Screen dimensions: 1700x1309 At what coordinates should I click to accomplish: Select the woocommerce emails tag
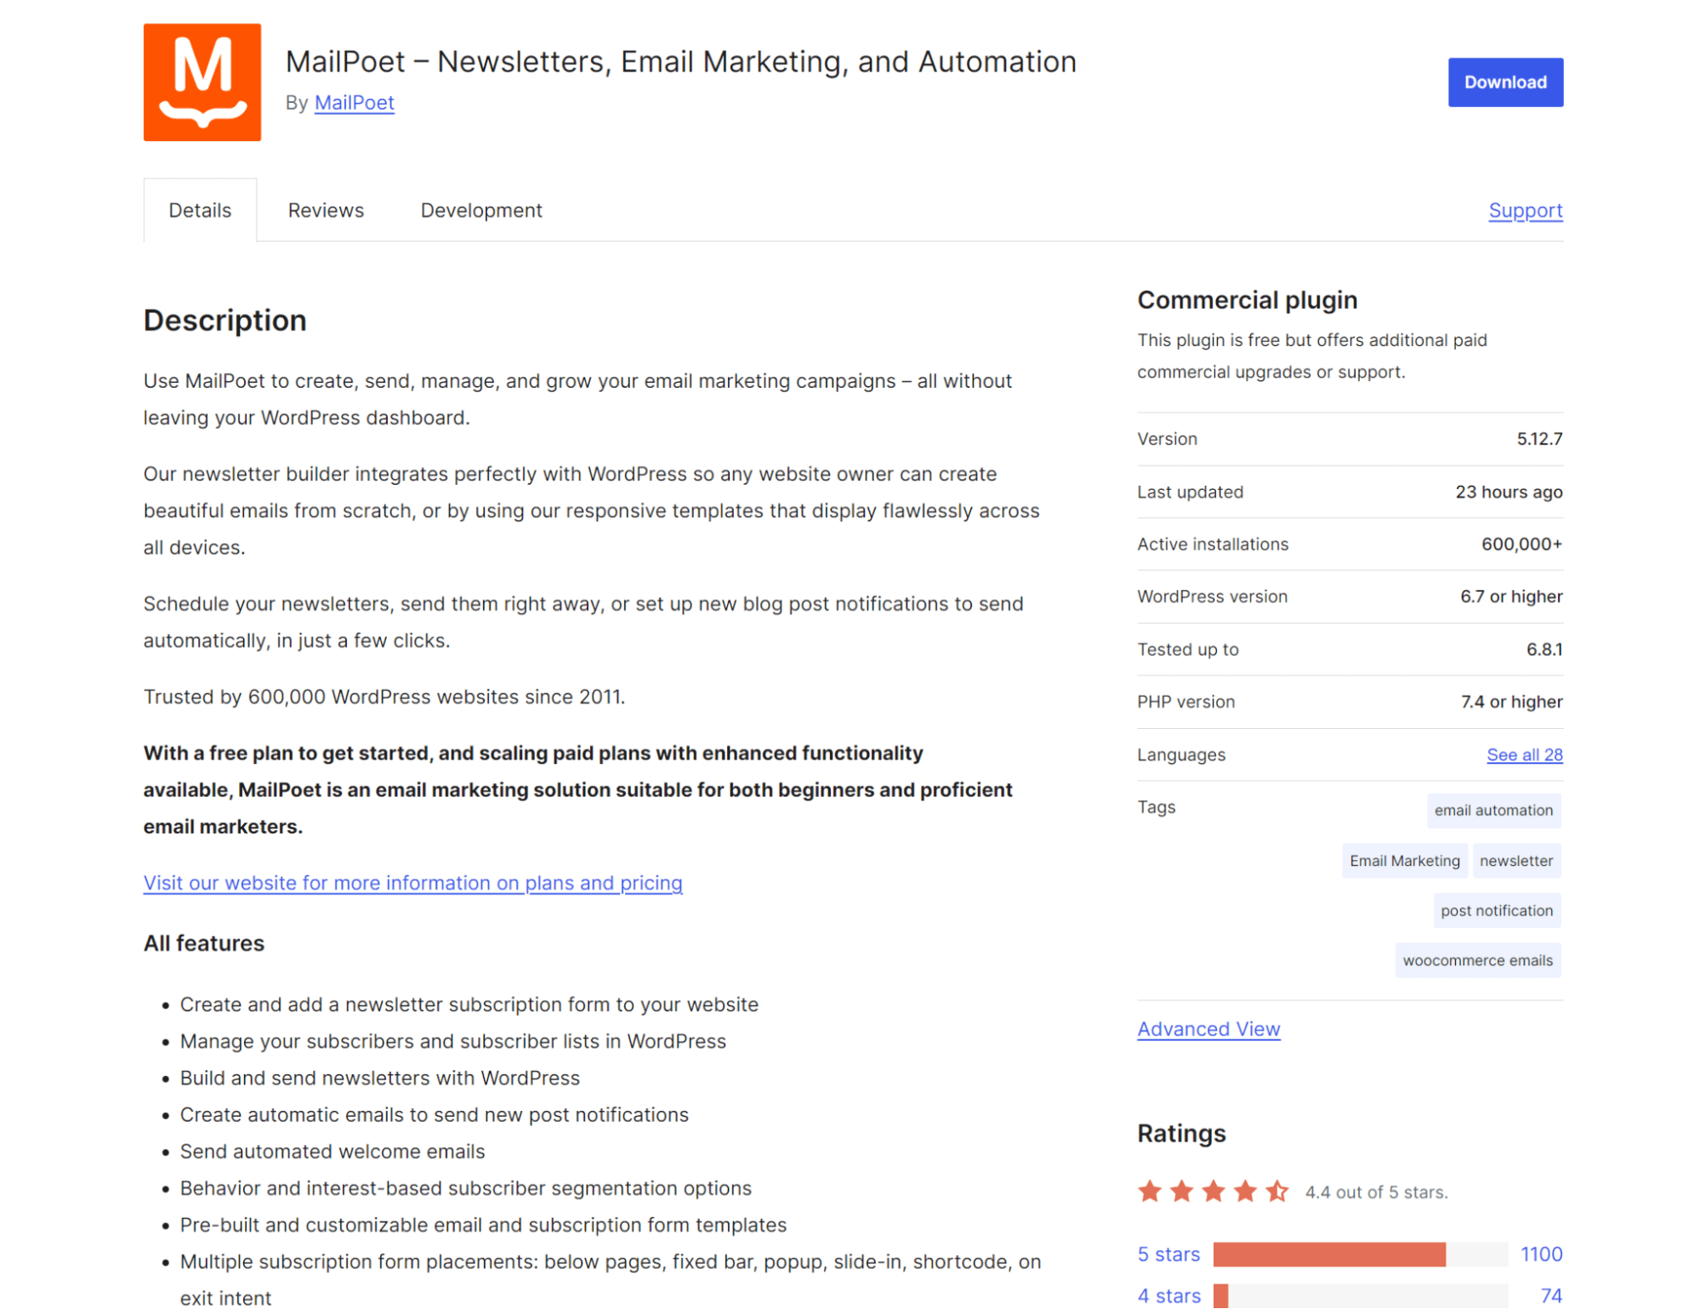coord(1477,960)
